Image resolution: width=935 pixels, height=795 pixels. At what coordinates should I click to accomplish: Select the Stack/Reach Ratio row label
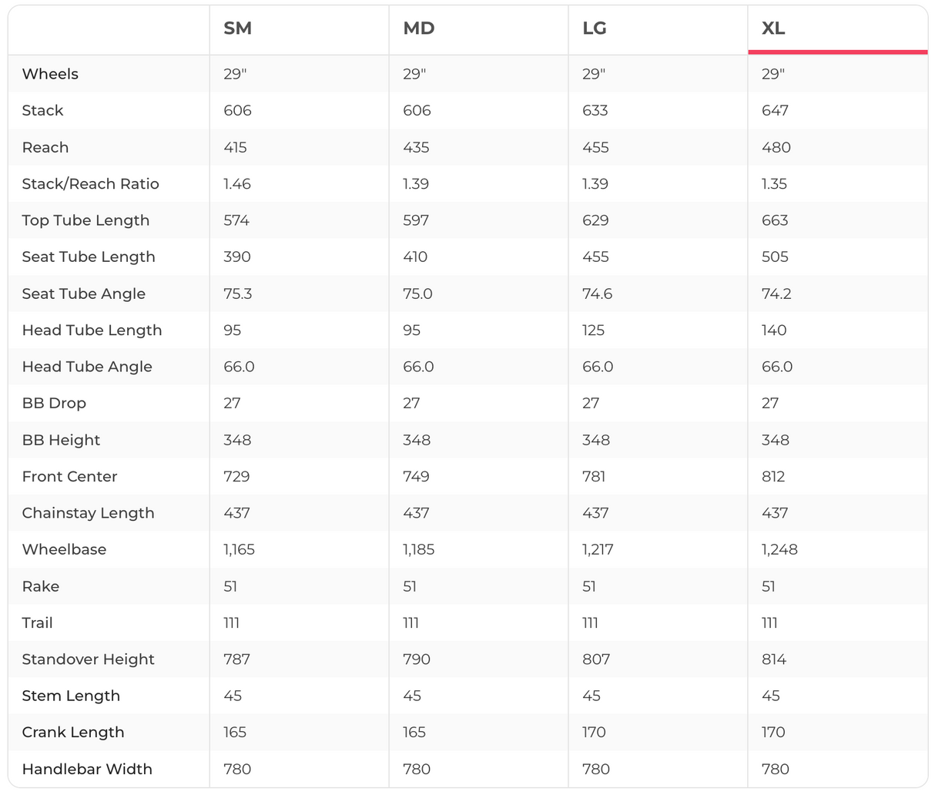[90, 184]
